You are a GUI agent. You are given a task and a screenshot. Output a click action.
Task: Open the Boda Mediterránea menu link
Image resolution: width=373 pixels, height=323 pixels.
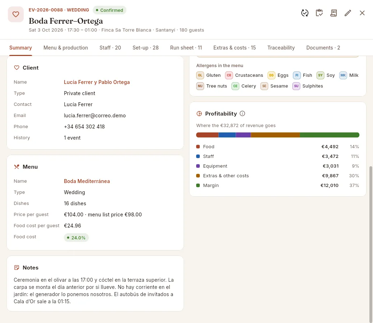[x=87, y=181]
